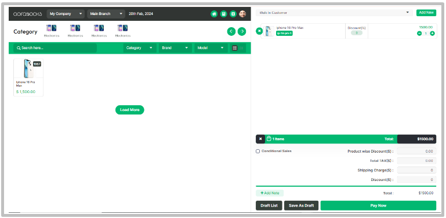This screenshot has height=218, width=446.
Task: Click the Category heading text
Action: pyautogui.click(x=26, y=31)
